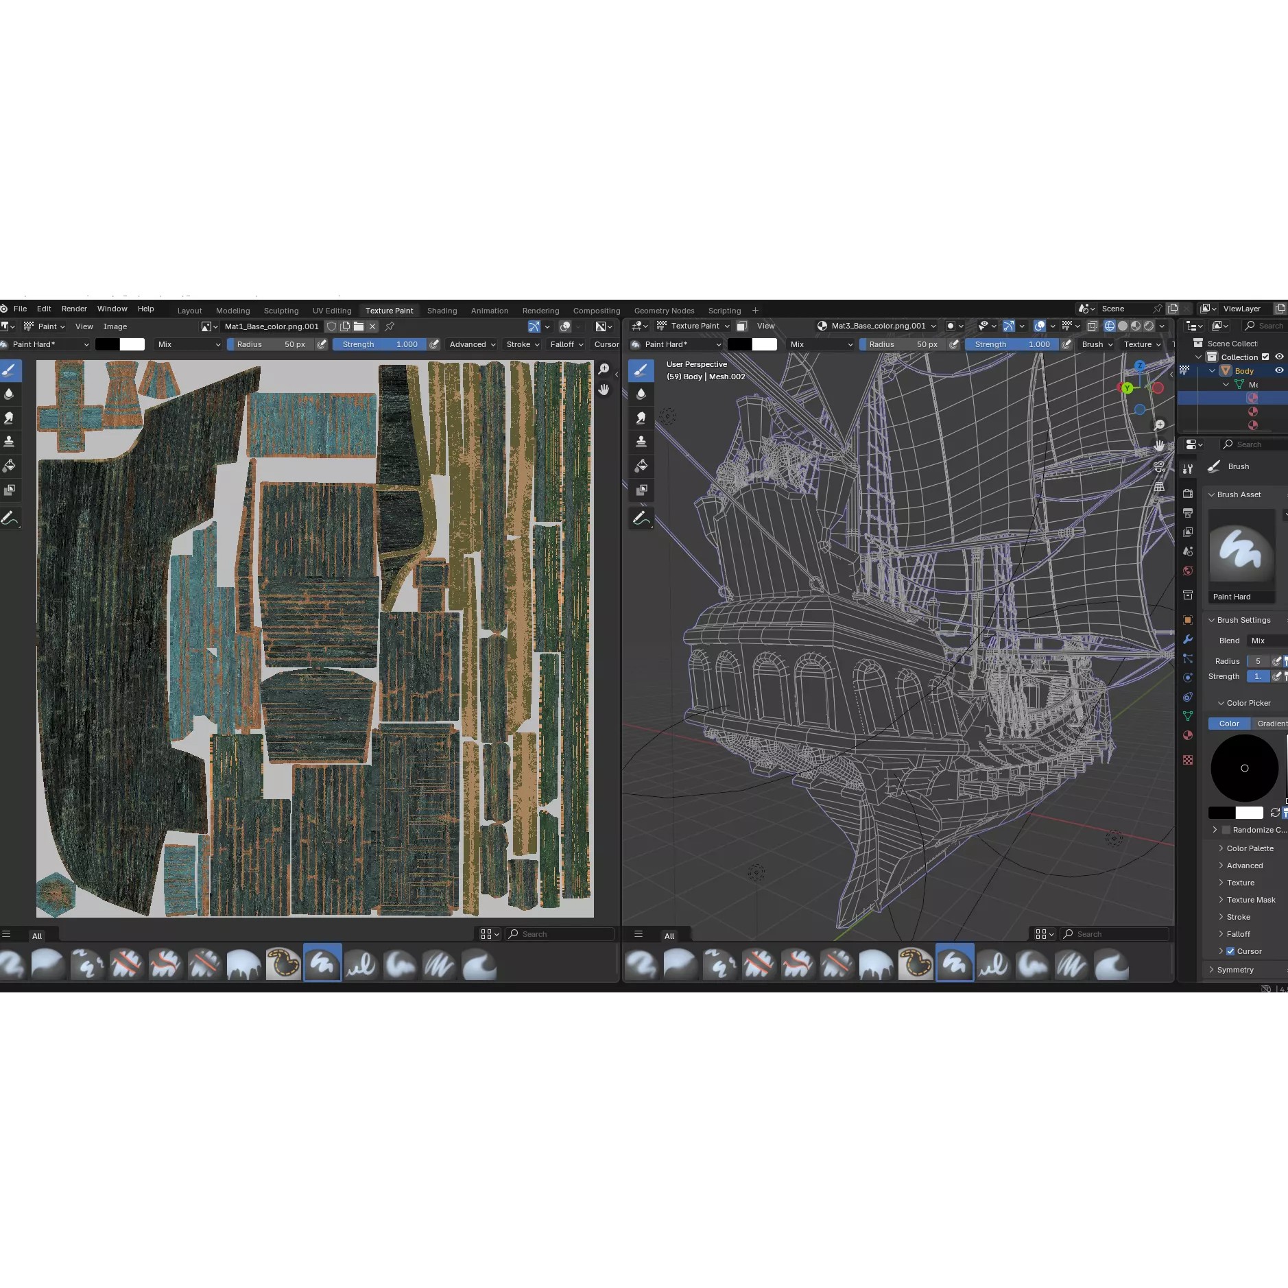Viewport: 1288px width, 1288px height.
Task: Select the Smear tool in the 3D viewport toolbar
Action: click(641, 418)
